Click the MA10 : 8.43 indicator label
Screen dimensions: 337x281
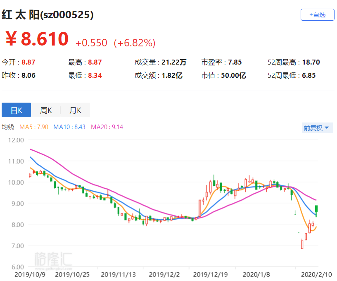(69, 127)
